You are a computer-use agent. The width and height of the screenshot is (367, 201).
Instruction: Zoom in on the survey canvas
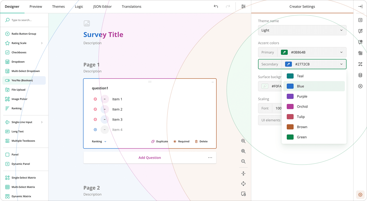point(243,141)
